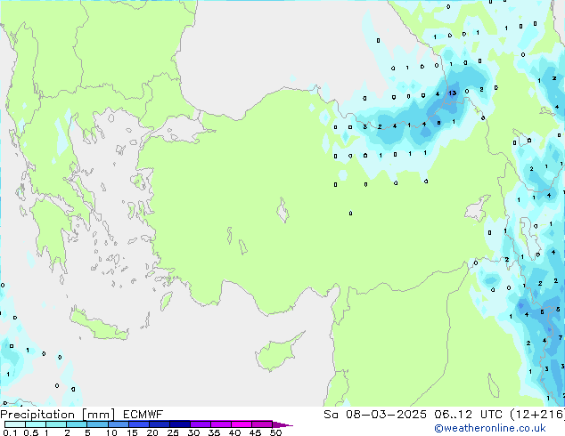
Task: Pick the 2–5 mm legend swatch
Action: 77,424
